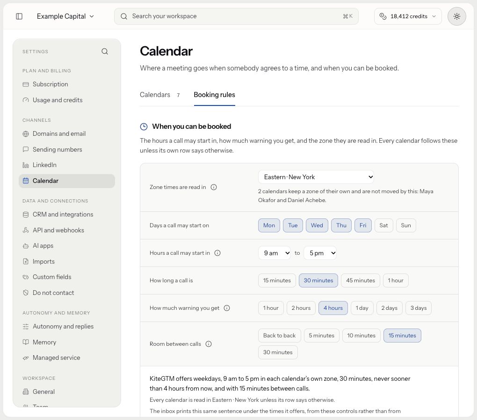Set call length to 45 minutes
Screen dimensions: 477x420
[x=361, y=281]
